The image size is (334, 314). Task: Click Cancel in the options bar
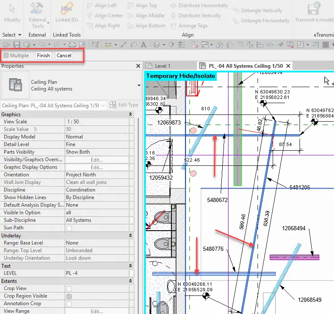(x=64, y=56)
